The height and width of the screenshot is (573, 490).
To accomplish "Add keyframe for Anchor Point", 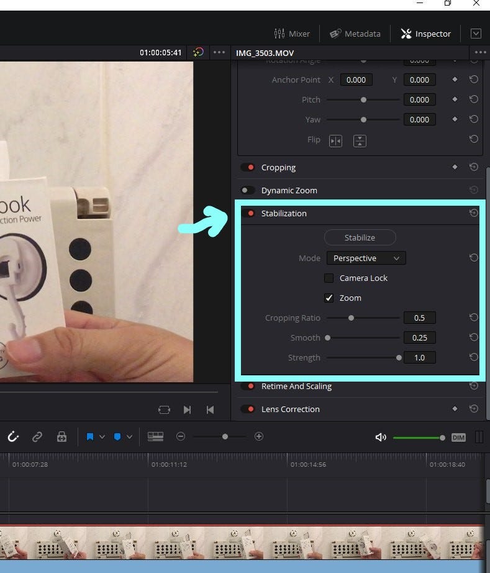I will tap(455, 80).
